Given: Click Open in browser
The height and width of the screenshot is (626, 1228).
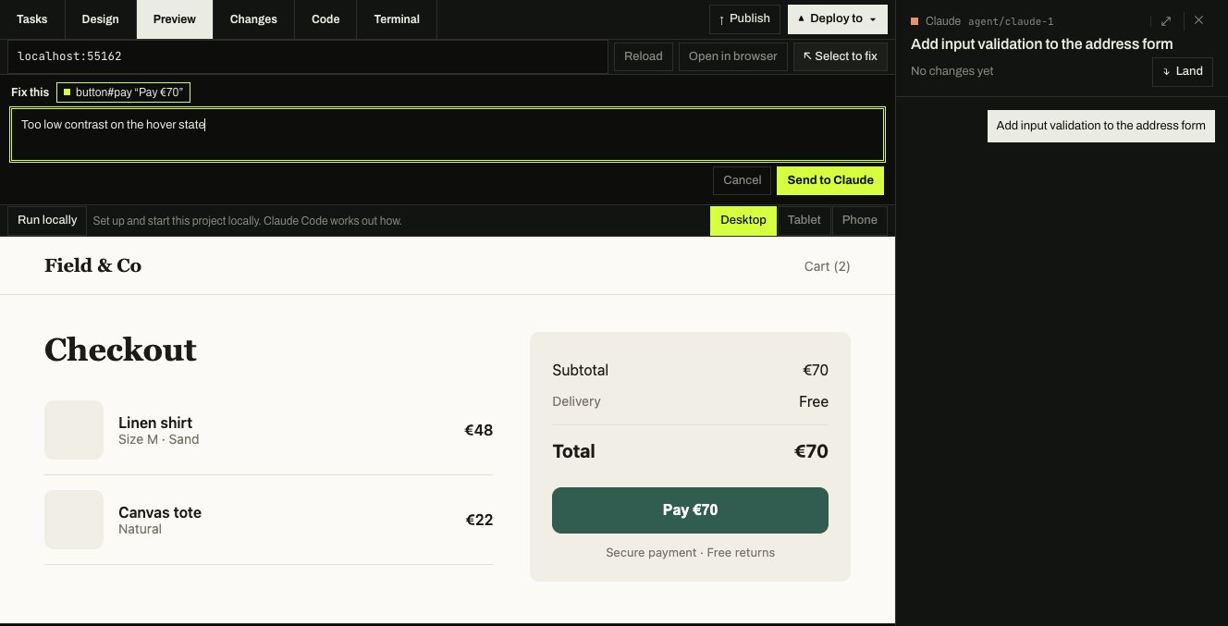Looking at the screenshot, I should click(x=733, y=56).
